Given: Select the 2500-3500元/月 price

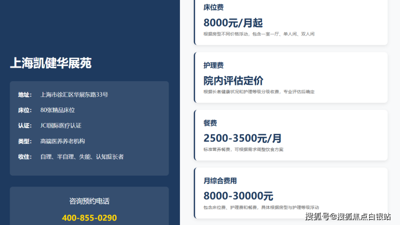Looking at the screenshot, I should point(242,138).
